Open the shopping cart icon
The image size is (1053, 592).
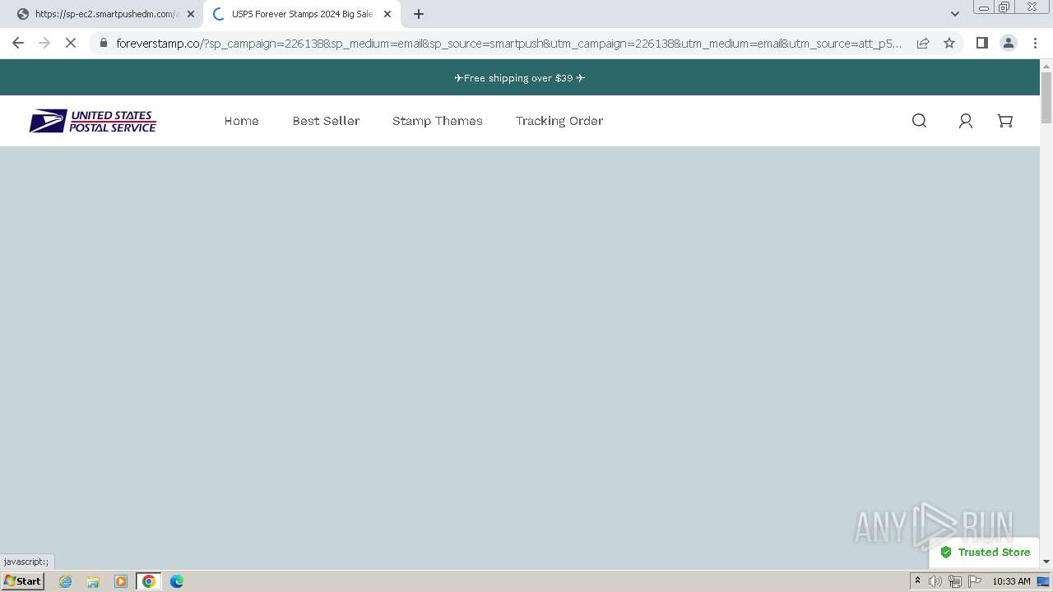(1004, 121)
